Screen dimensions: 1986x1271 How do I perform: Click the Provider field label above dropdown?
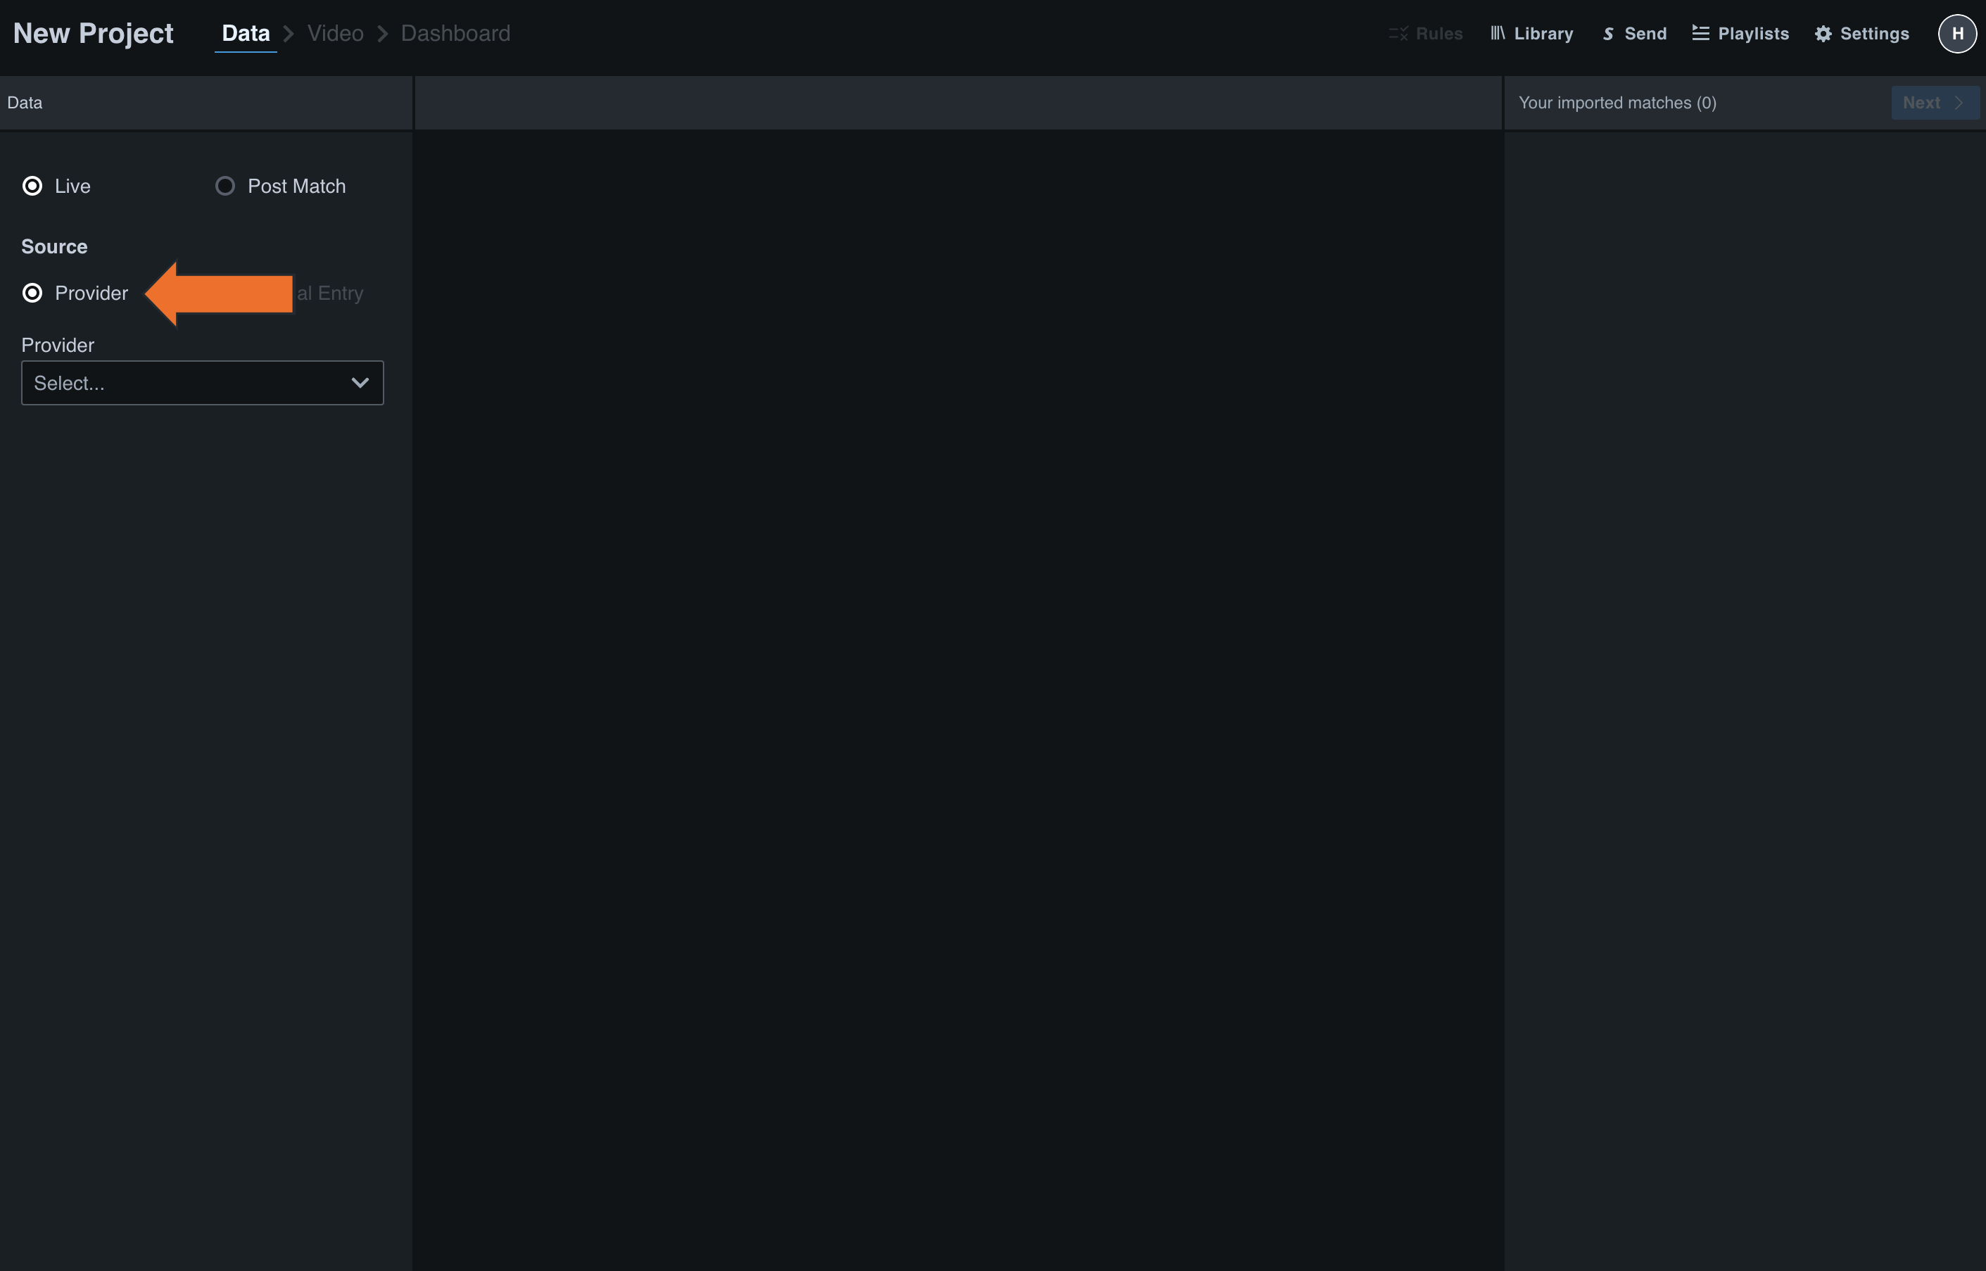tap(58, 345)
